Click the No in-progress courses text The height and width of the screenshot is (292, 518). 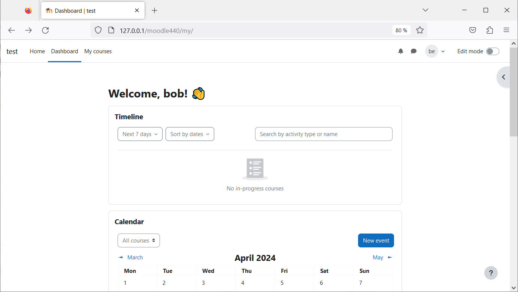pyautogui.click(x=255, y=189)
